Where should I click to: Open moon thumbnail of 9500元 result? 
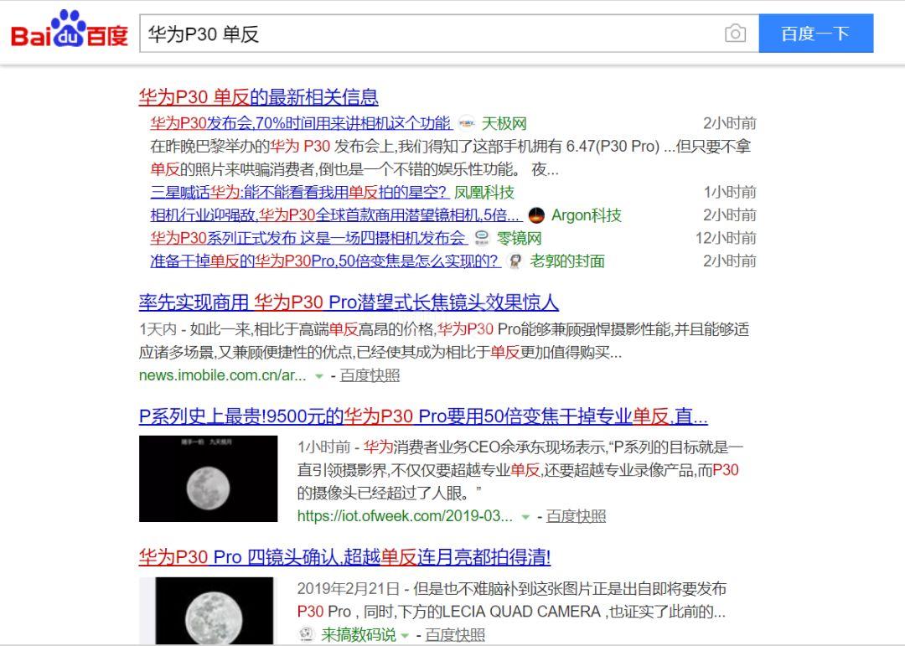click(209, 478)
